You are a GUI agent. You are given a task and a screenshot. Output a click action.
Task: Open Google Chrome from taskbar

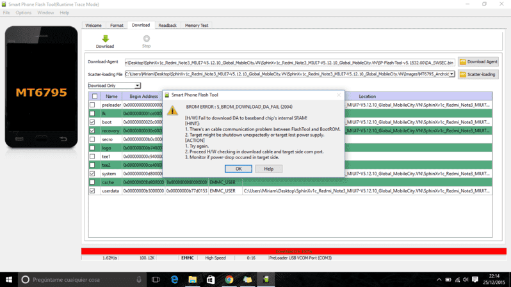(x=229, y=279)
